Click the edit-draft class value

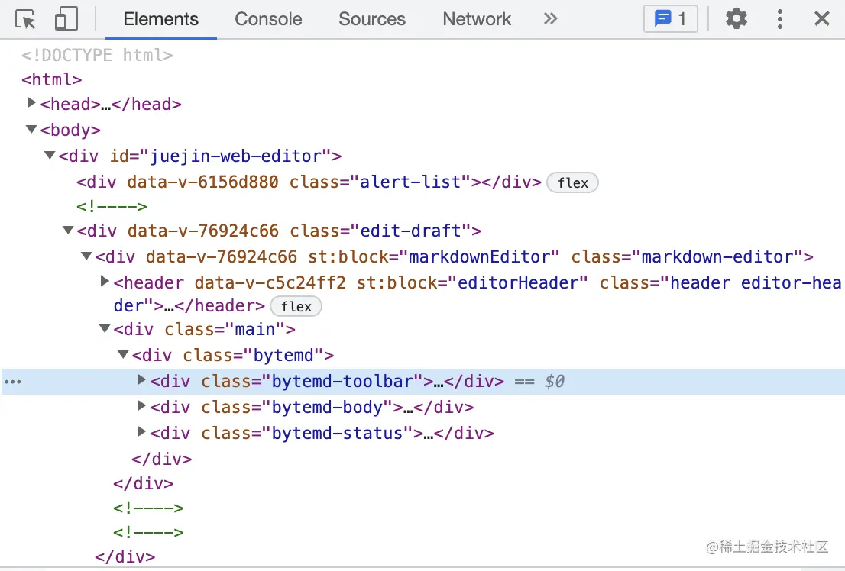(410, 231)
